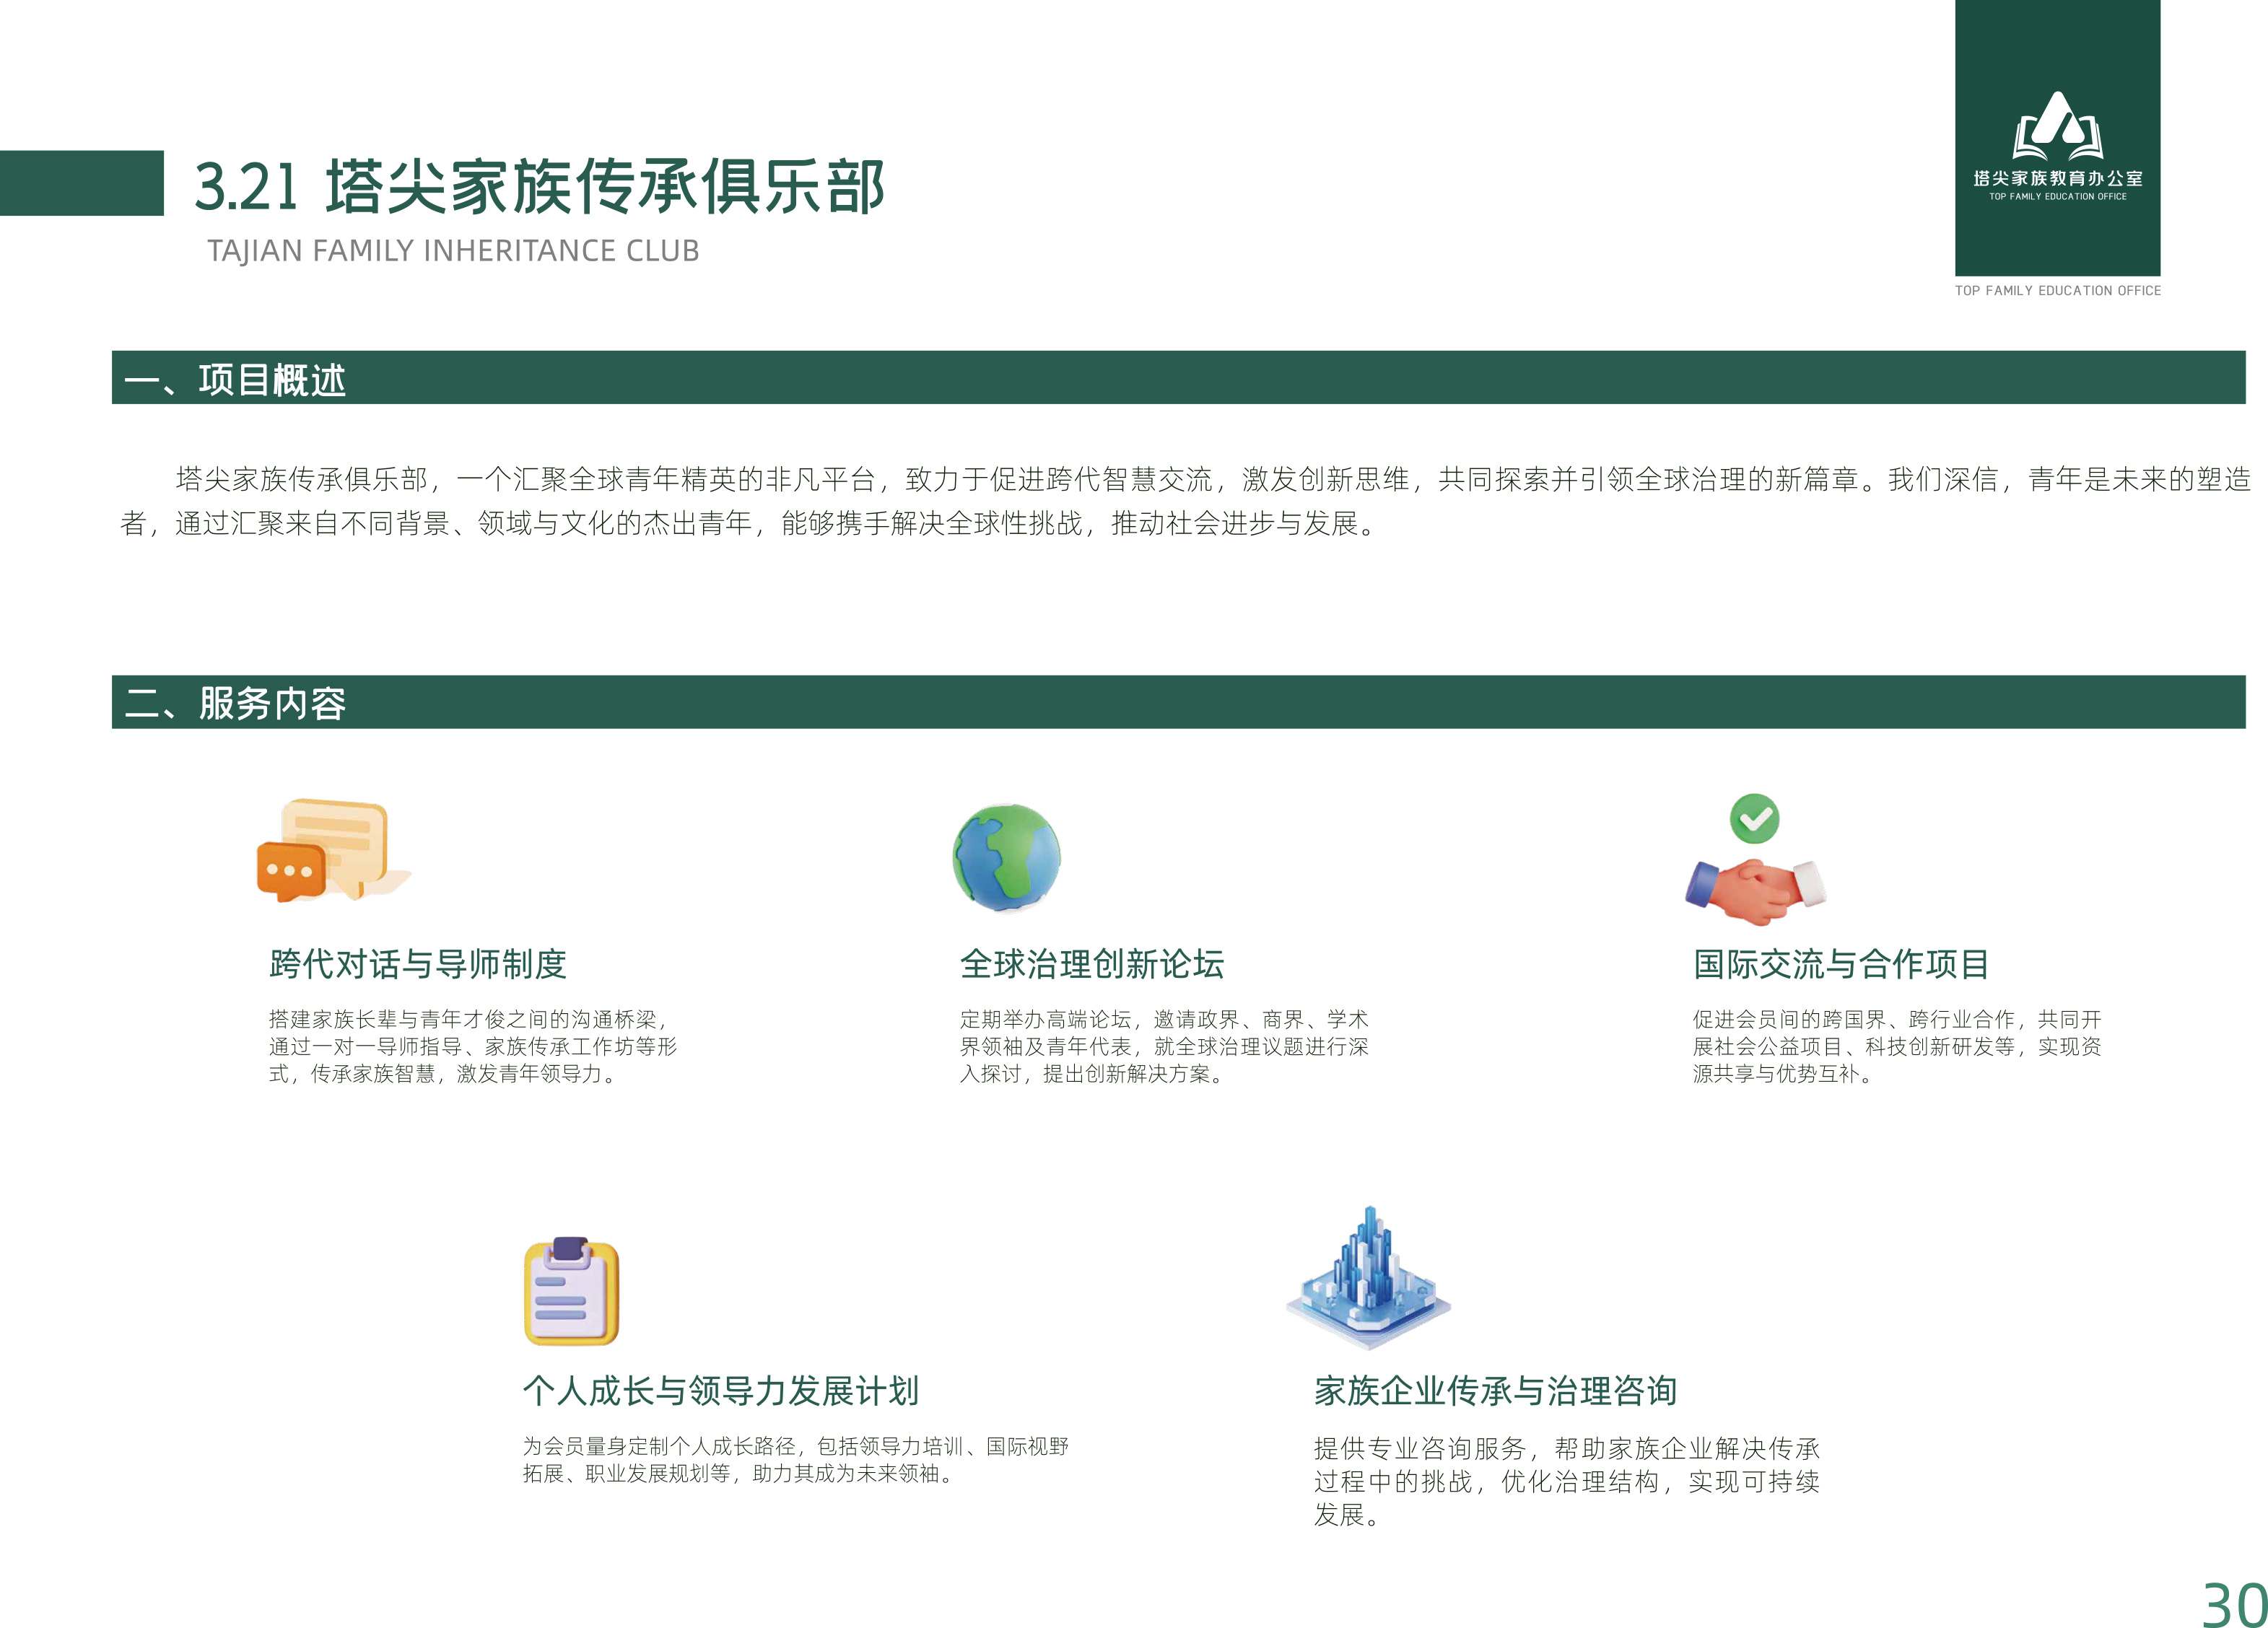Click the blue city skyline icon
Screen dimensions: 2268x1628
pyautogui.click(x=1368, y=1277)
